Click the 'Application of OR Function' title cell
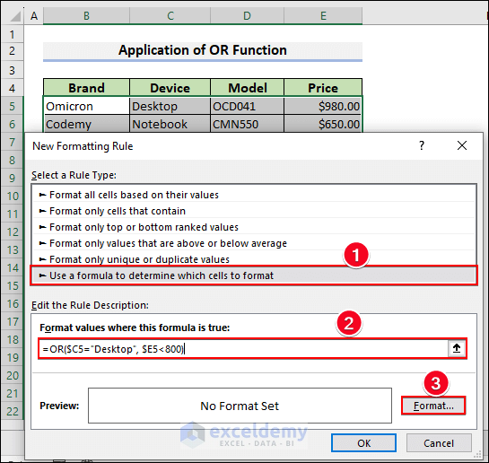The width and height of the screenshot is (489, 463). (203, 50)
